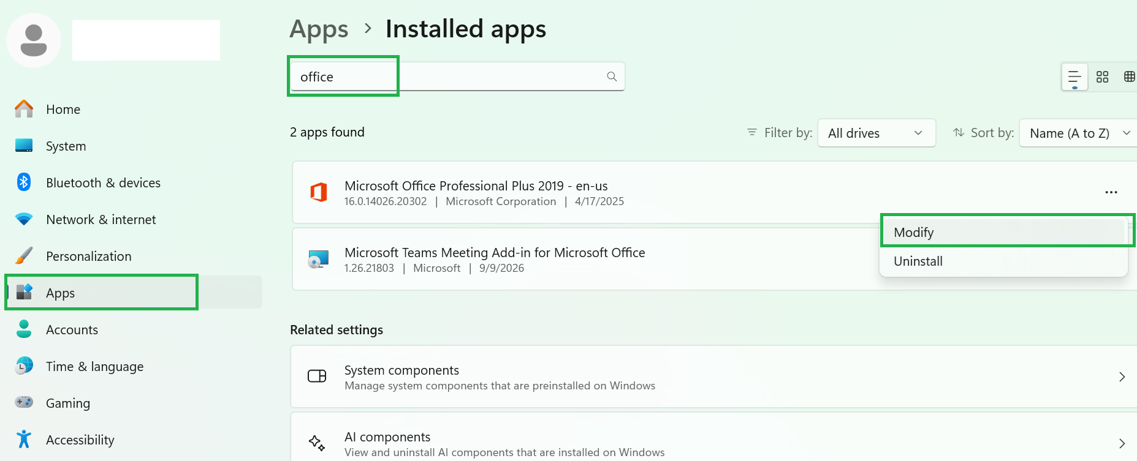This screenshot has width=1137, height=461.
Task: Click the '2 apps found' text
Action: point(327,132)
